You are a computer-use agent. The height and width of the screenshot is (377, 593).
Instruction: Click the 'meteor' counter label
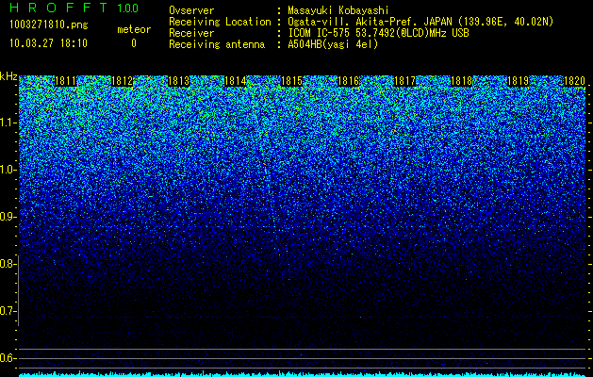pos(134,29)
